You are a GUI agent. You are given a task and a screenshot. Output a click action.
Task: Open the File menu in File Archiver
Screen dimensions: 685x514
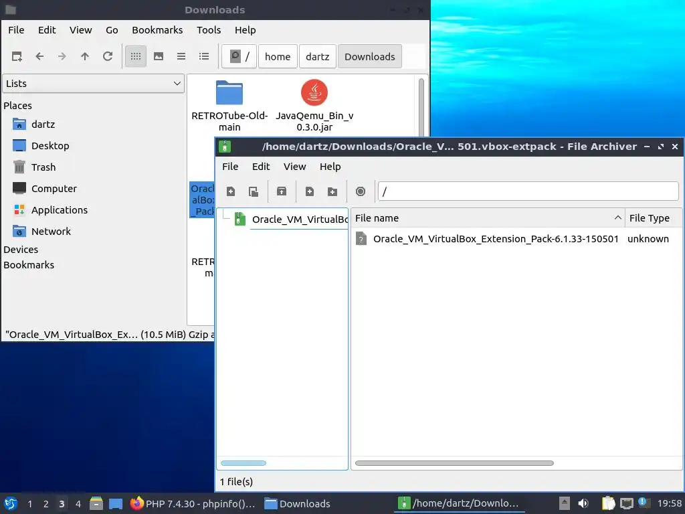point(230,167)
